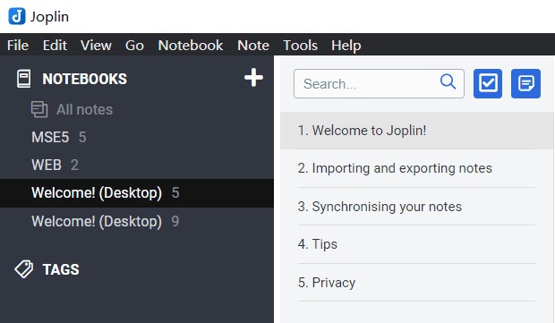Click the plus icon to add notebook

[253, 78]
